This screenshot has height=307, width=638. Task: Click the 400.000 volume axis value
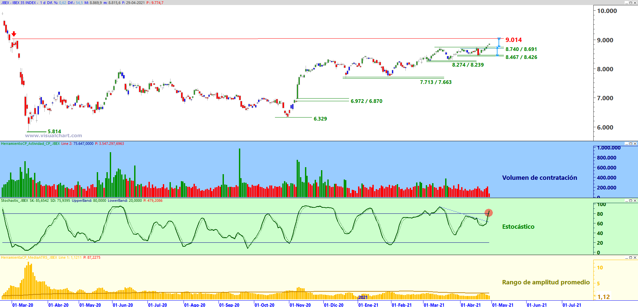607,178
